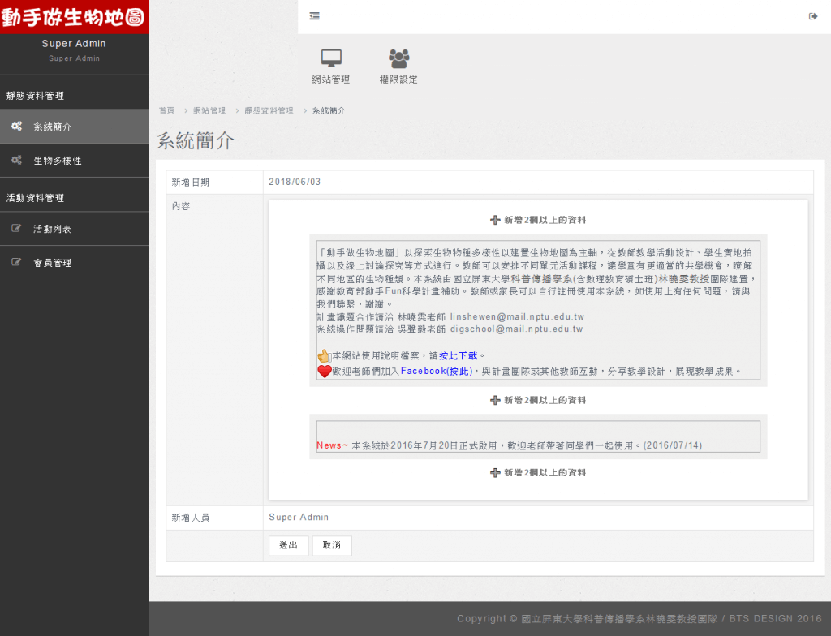This screenshot has height=636, width=831.
Task: Click edit icon beside 會員管理
Action: point(17,262)
